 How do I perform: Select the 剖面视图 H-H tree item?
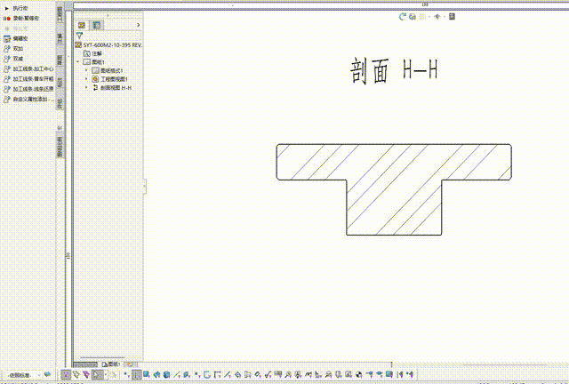click(x=112, y=88)
